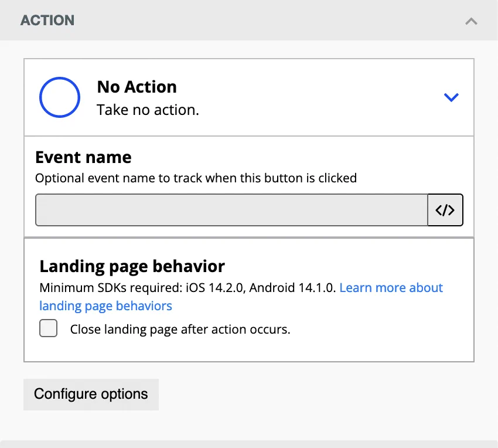Collapse the ACTION section chevron
498x448 pixels.
pos(471,21)
